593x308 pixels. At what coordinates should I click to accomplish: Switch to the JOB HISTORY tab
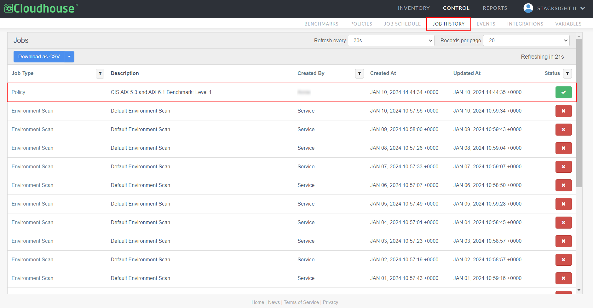click(x=449, y=24)
